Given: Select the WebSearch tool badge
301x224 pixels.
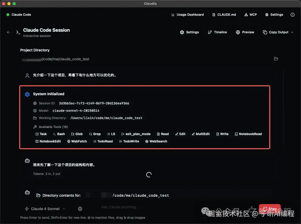Looking at the screenshot, I should tap(156, 141).
